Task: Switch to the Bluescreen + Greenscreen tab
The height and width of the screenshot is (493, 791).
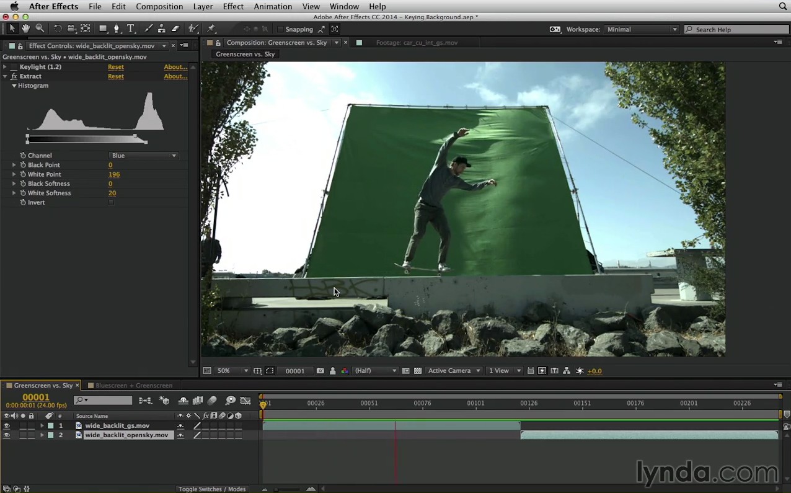Action: point(133,386)
